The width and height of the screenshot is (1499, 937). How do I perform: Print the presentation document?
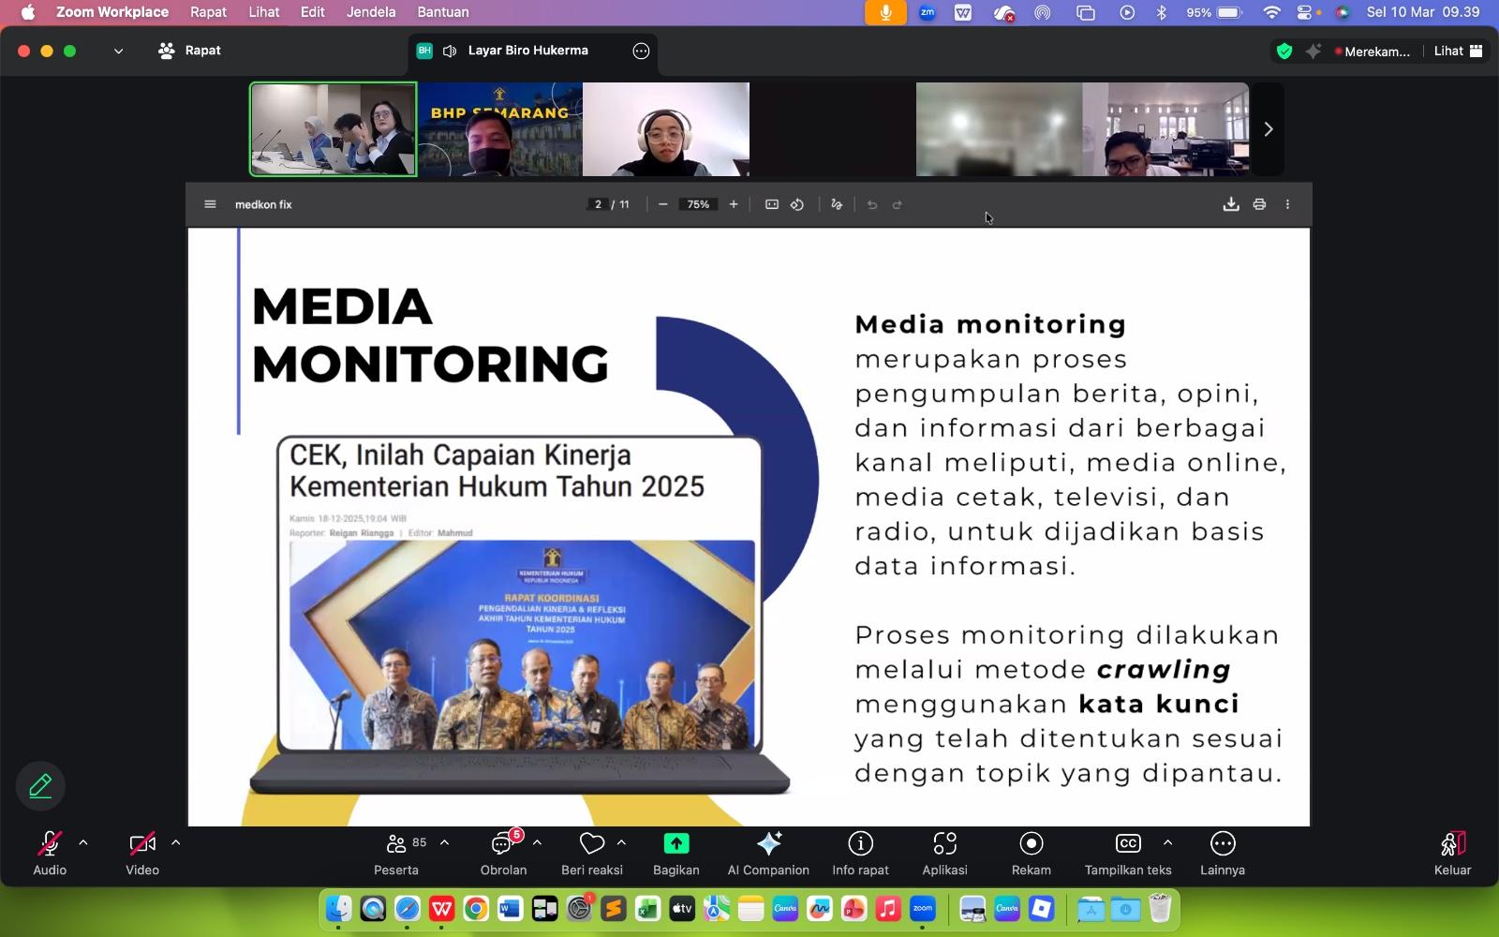(x=1259, y=203)
